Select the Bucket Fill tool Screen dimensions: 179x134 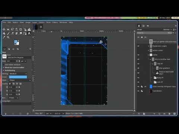(x=4, y=33)
